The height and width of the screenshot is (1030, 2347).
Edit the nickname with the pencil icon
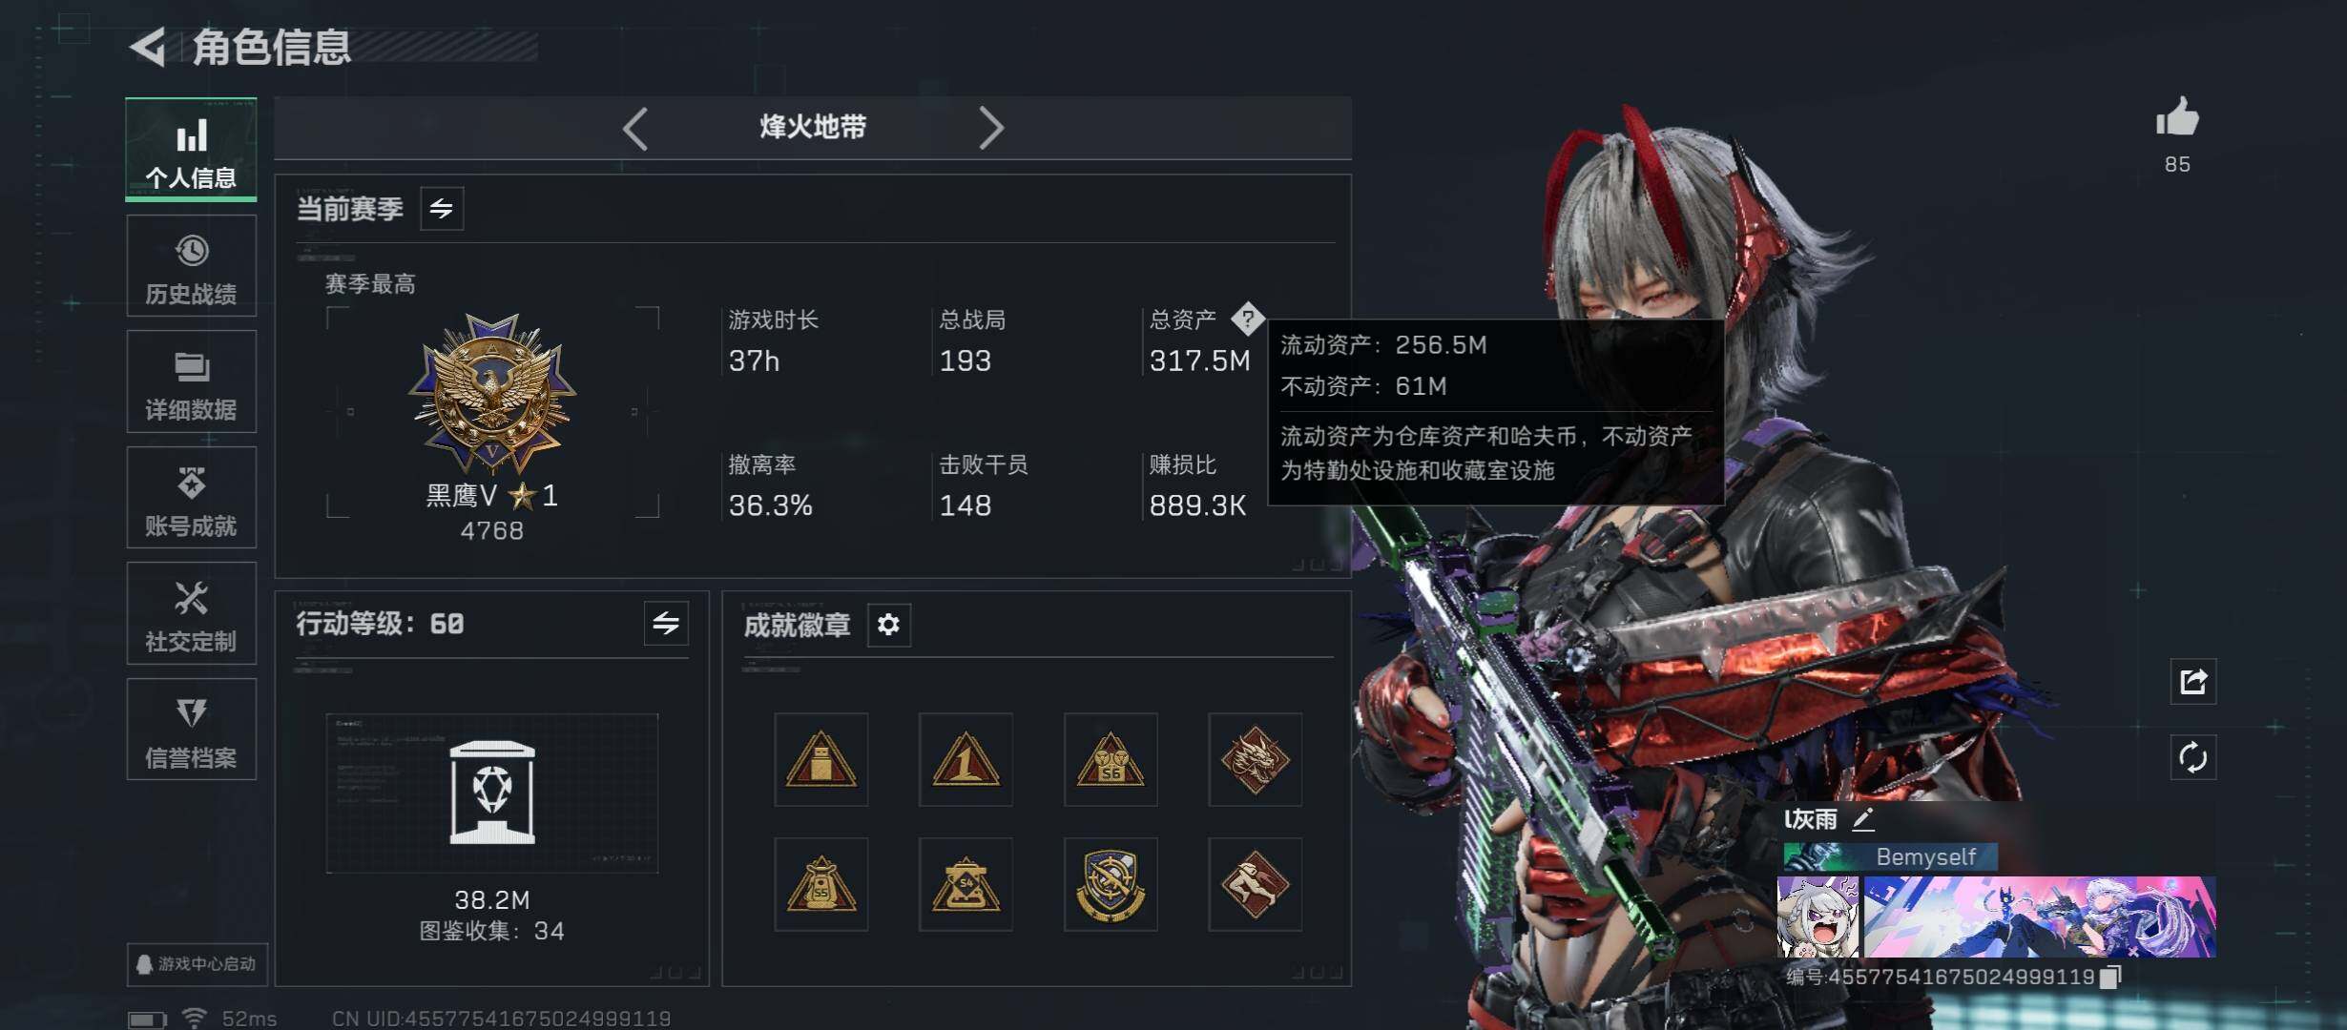click(1863, 819)
